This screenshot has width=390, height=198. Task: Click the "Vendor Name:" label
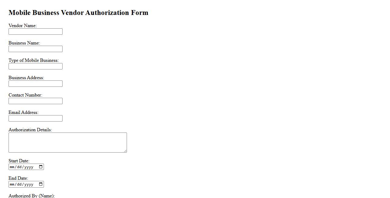(x=23, y=26)
